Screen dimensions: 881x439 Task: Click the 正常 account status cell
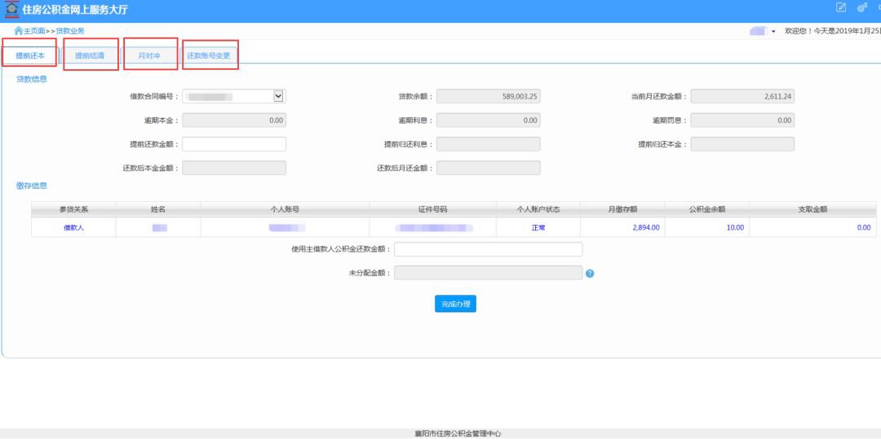tap(538, 227)
